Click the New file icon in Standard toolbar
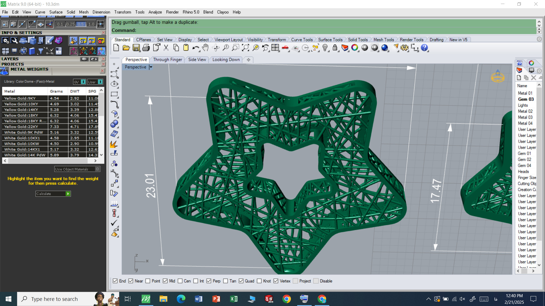Viewport: 545px width, 306px height. 116,48
